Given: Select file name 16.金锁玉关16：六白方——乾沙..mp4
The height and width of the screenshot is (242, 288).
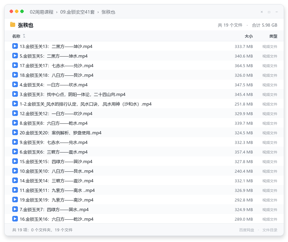Looking at the screenshot, I should pyautogui.click(x=57, y=219).
